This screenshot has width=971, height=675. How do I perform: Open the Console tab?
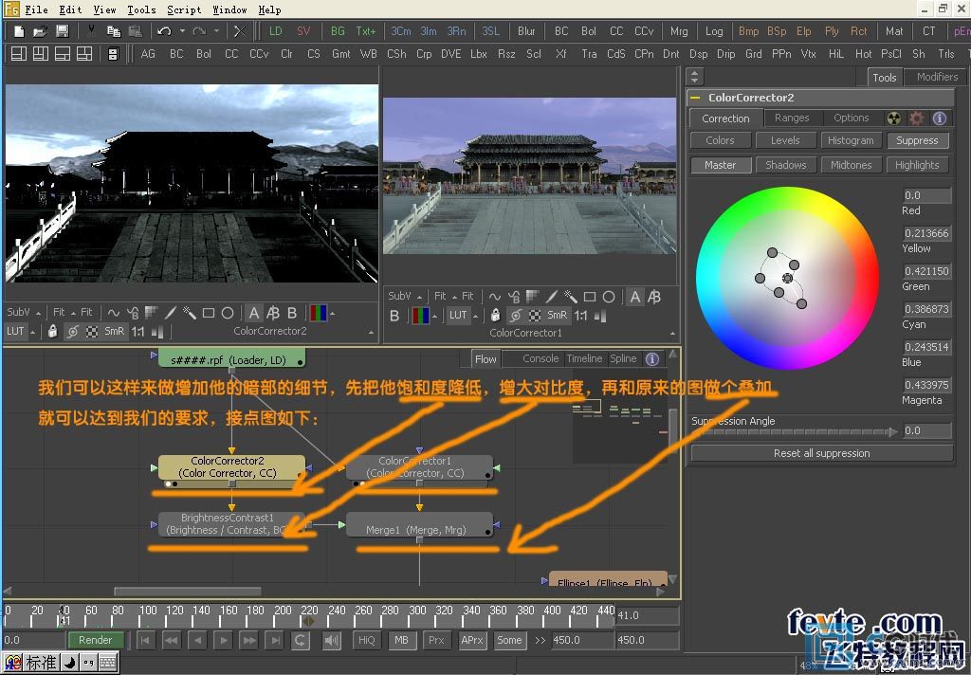click(x=540, y=358)
